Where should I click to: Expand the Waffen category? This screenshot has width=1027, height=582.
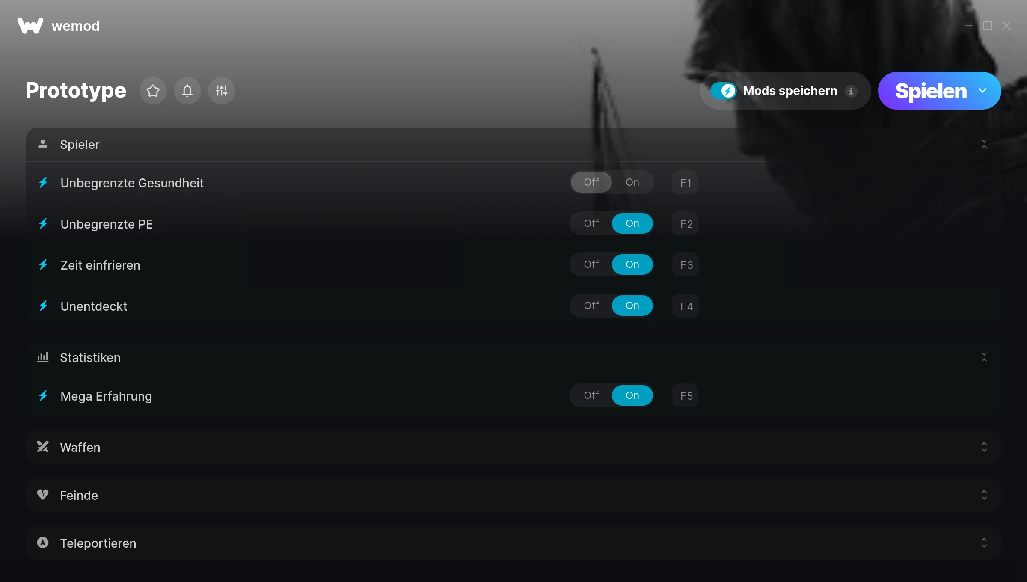[513, 447]
